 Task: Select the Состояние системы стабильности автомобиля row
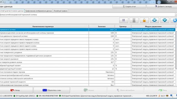tap(88, 79)
